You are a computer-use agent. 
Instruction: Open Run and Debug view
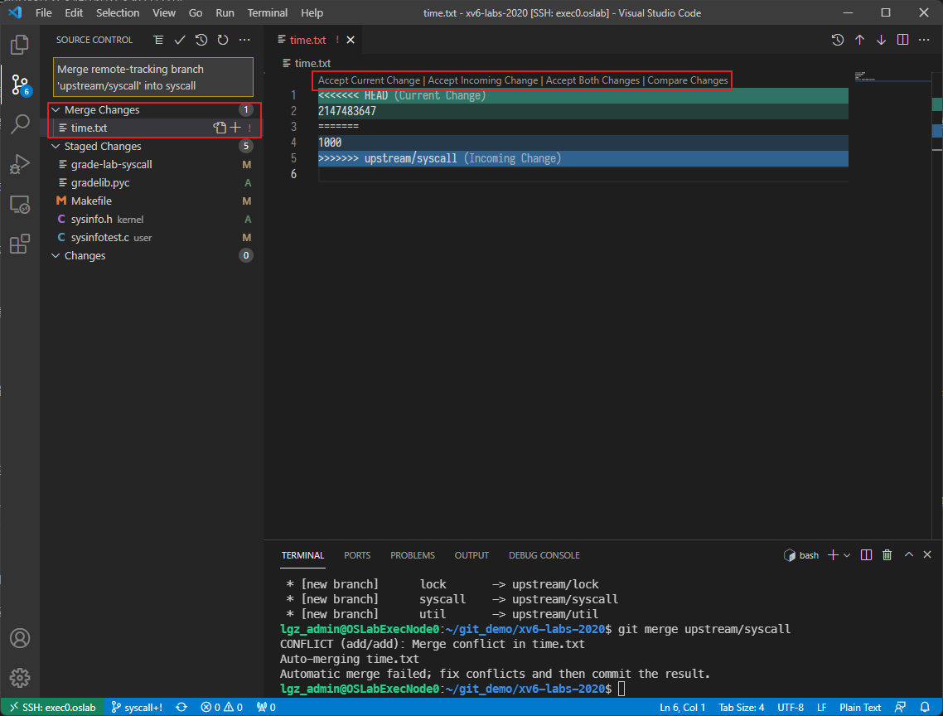point(20,164)
